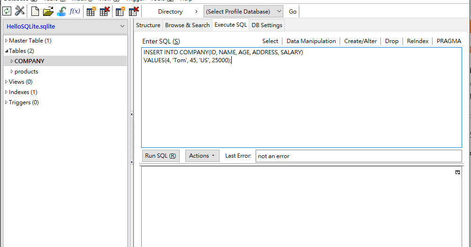Screen dimensions: 471x247
Task: Open the HelloSQLite.sqlite database dropdown
Action: point(66,26)
